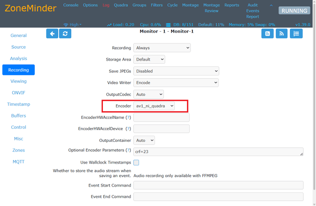Open help for EncoderHWAccelDevice
The width and height of the screenshot is (316, 206).
(128, 129)
